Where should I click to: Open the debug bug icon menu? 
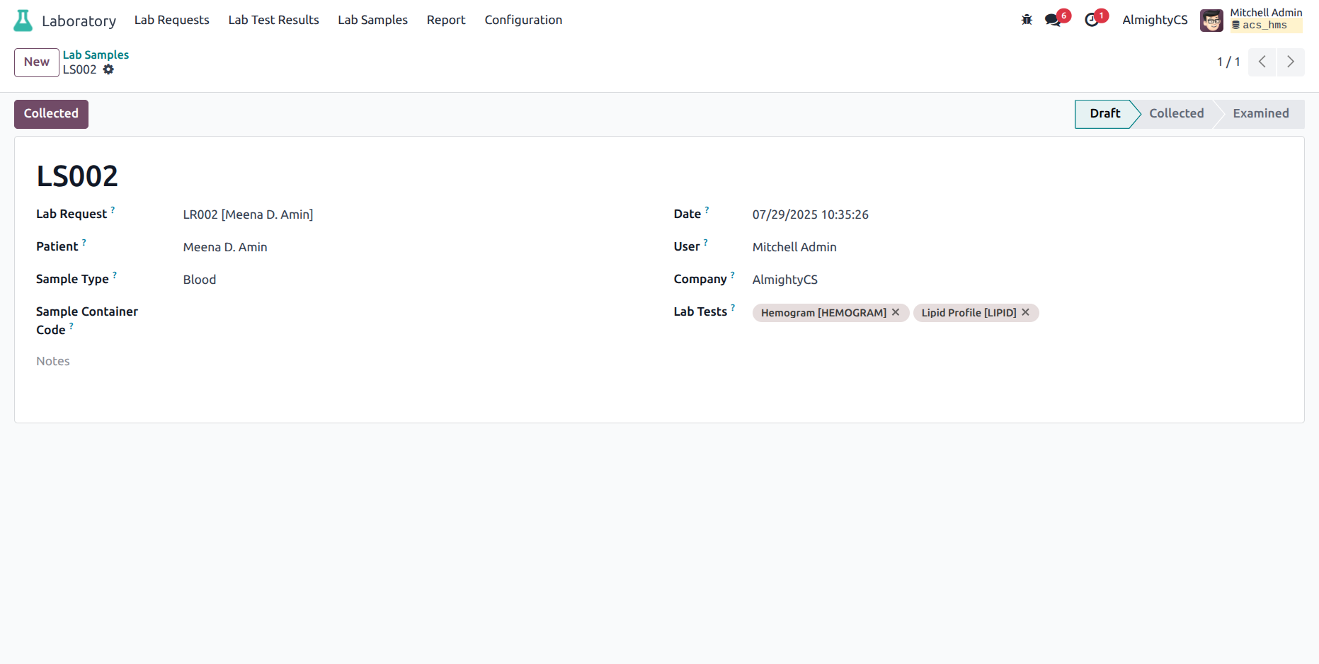[x=1027, y=20]
